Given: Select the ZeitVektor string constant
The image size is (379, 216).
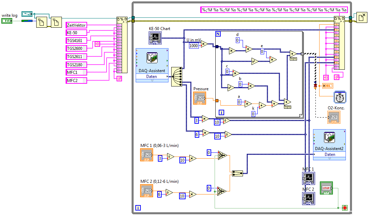Looking at the screenshot, I should 76,25.
